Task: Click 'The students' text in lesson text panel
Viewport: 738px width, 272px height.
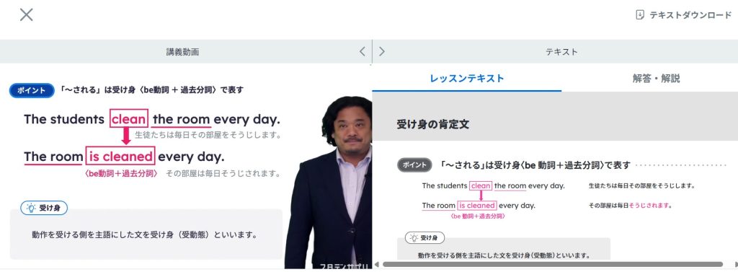Action: coord(444,185)
